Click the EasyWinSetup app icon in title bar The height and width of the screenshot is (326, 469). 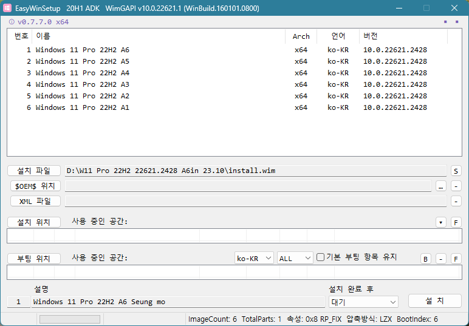click(7, 8)
